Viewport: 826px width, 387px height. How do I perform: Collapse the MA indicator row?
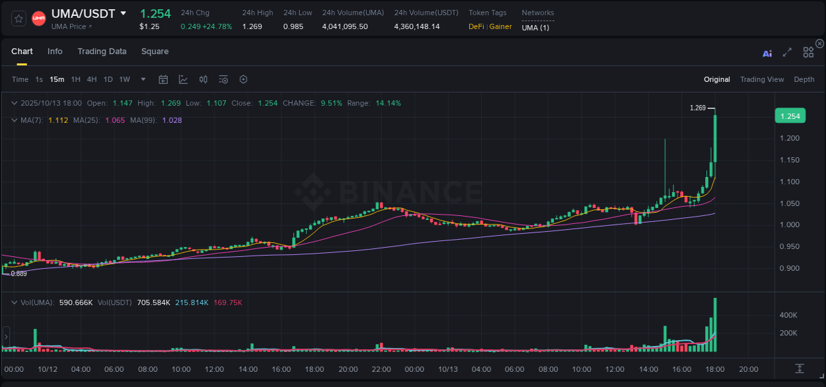coord(14,120)
